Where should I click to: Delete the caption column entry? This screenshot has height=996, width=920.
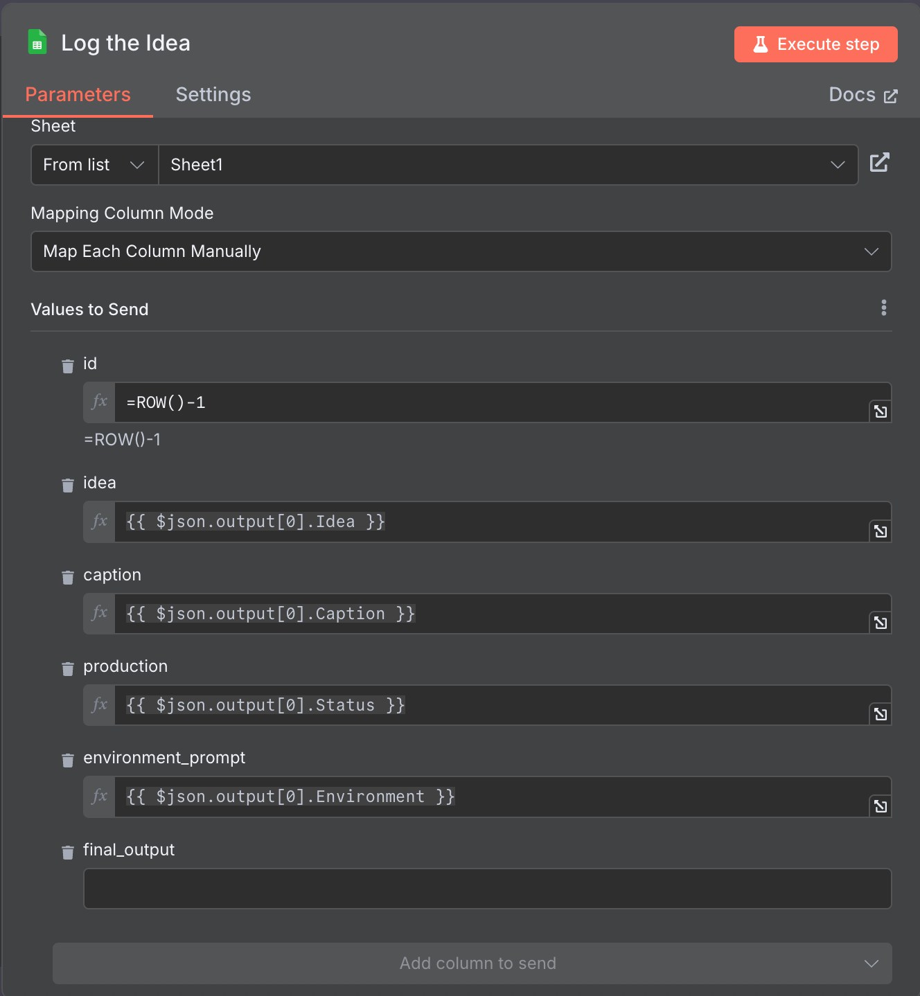tap(68, 577)
